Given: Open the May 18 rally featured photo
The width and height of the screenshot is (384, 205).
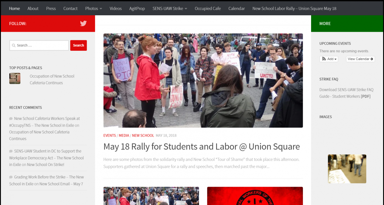Looking at the screenshot, I should click(203, 80).
